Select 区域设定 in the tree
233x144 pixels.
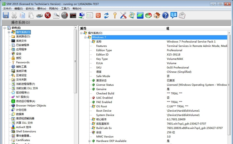coord(21,76)
